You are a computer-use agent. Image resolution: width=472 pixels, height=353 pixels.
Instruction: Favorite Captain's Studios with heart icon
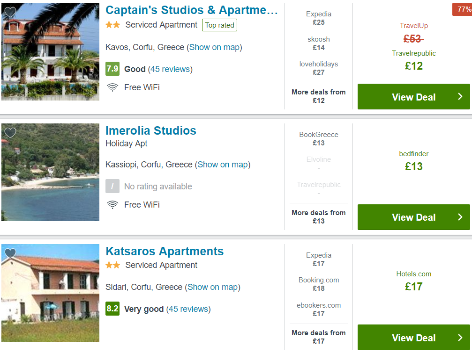click(10, 12)
